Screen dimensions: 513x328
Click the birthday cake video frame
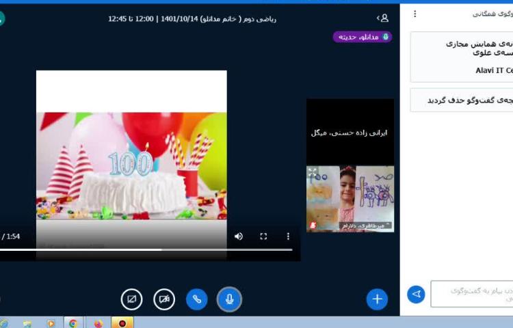(x=131, y=166)
